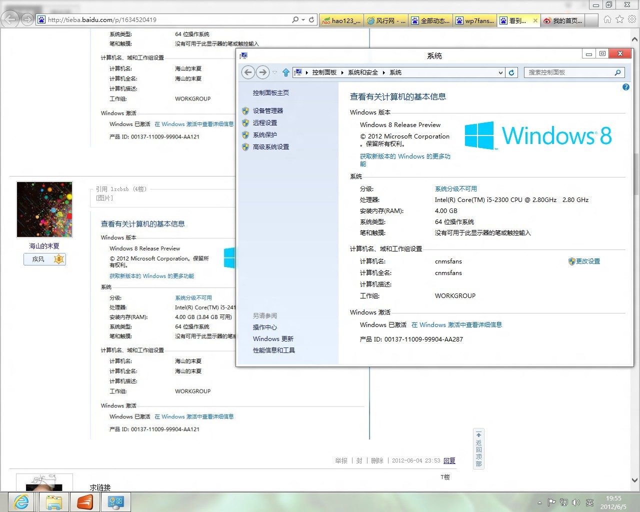The width and height of the screenshot is (640, 512).
Task: Open Windows 更新 link in the sidebar
Action: click(273, 338)
